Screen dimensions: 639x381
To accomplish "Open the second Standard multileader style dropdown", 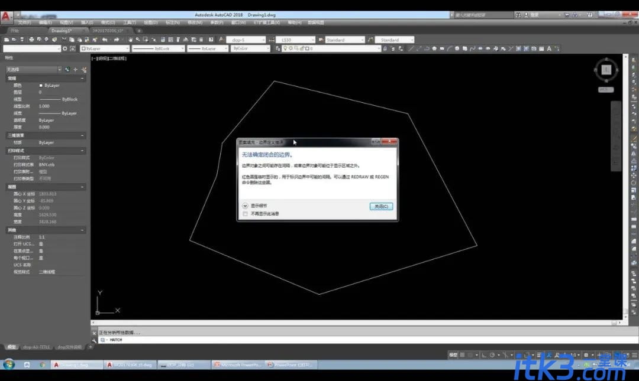I will 395,40.
